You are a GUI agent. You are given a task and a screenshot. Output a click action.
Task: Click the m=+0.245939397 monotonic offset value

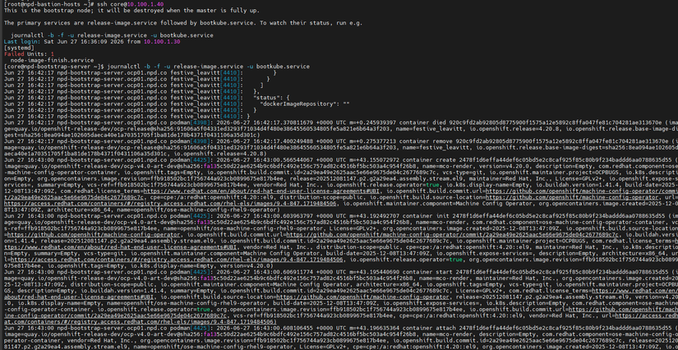click(x=372, y=122)
